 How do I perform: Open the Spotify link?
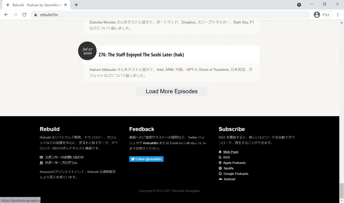[228, 168]
